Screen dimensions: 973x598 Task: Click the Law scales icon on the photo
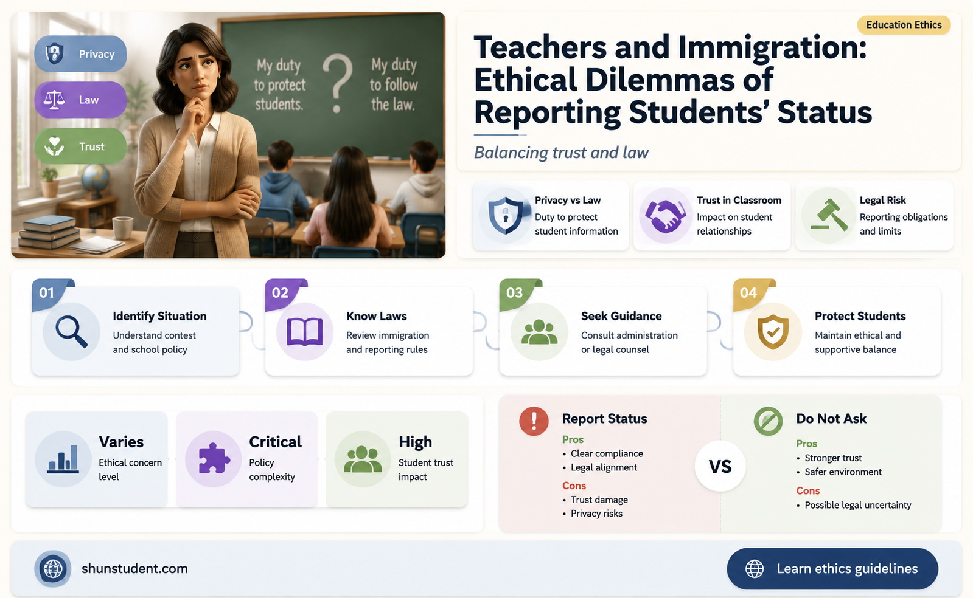point(55,100)
